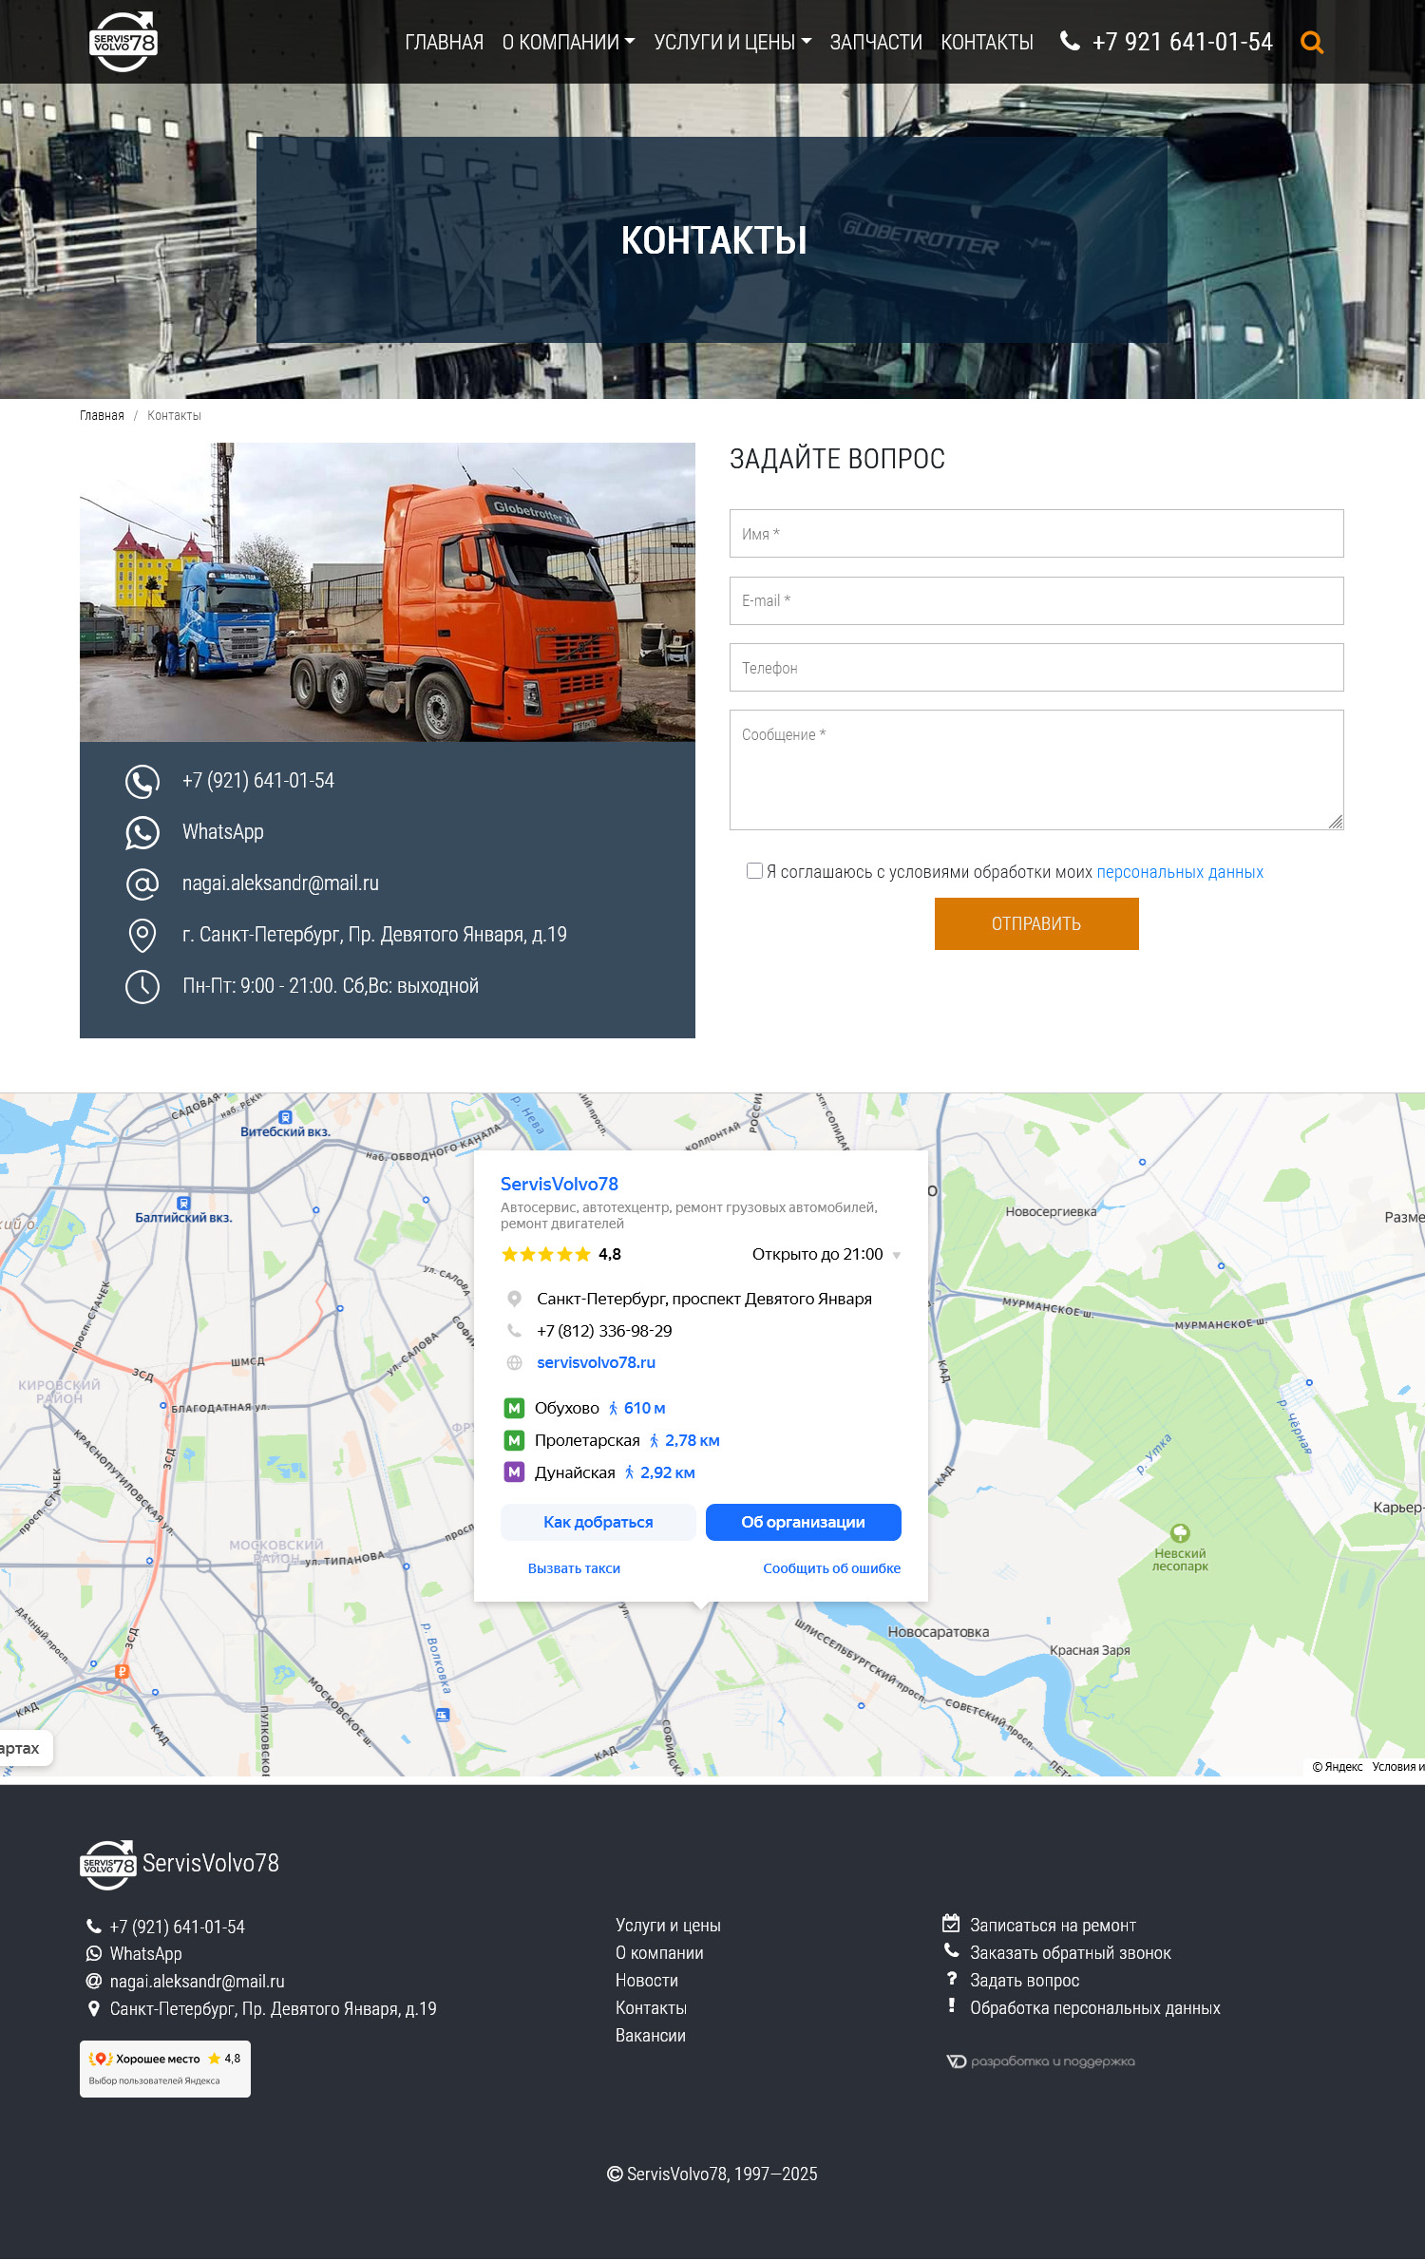Image resolution: width=1425 pixels, height=2260 pixels.
Task: Click the globe icon beside servisvolvo78.ru
Action: click(514, 1362)
